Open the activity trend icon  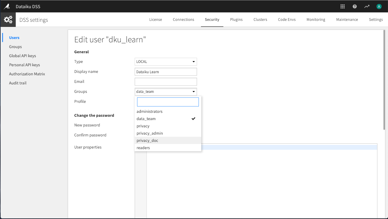click(367, 6)
